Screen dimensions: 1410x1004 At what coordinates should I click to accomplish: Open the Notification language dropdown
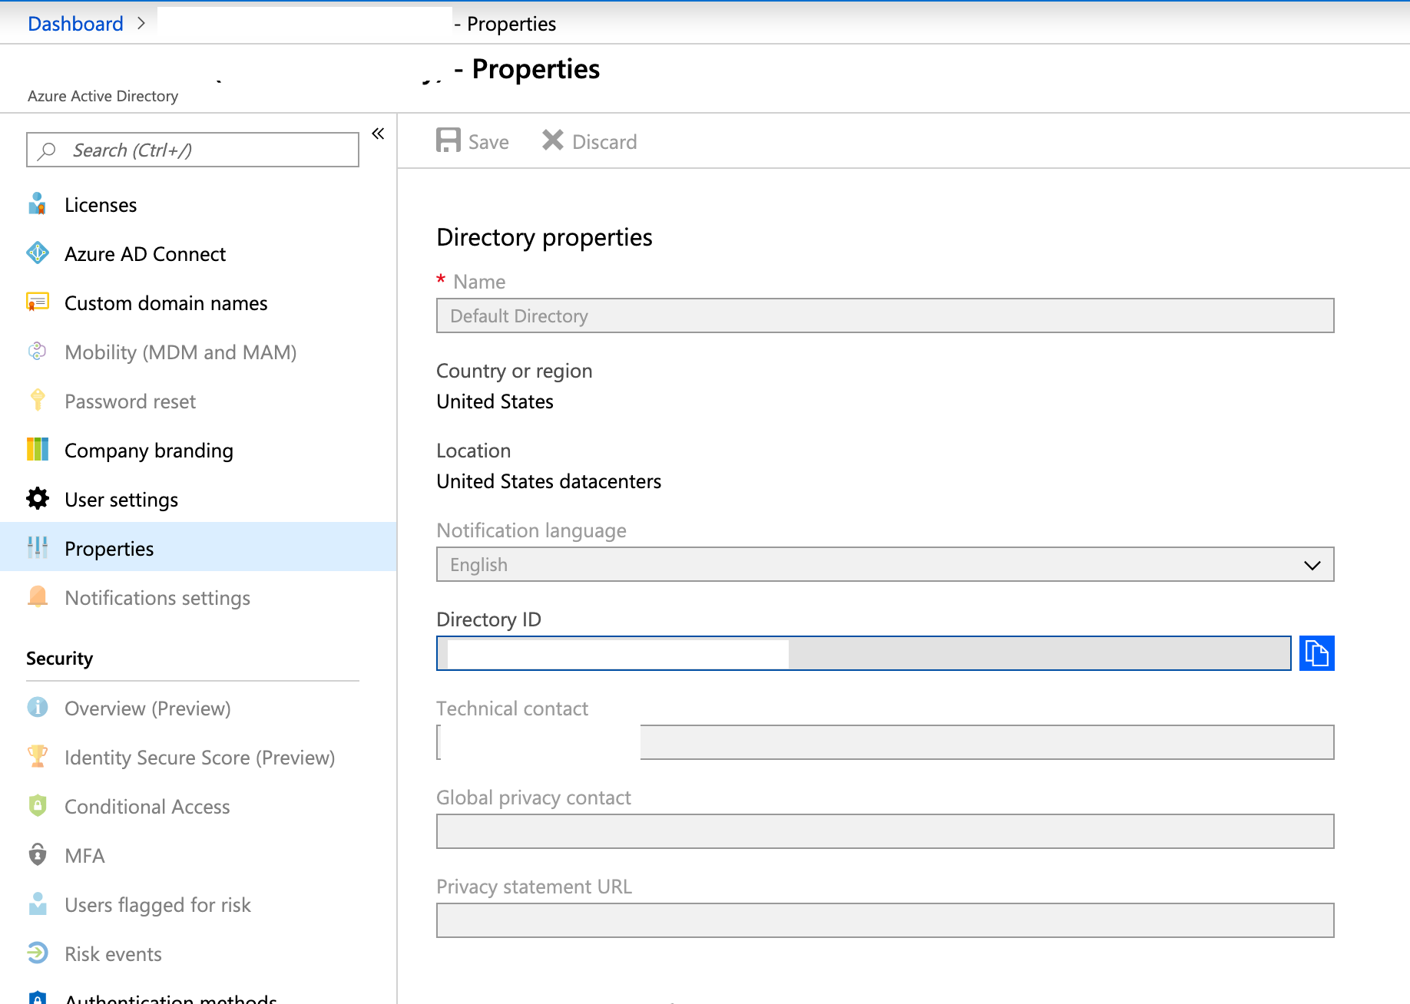(1310, 564)
